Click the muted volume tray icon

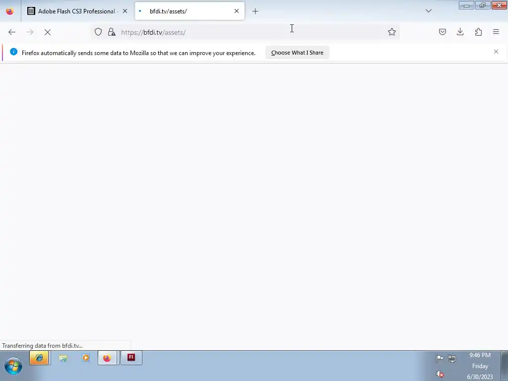point(440,374)
